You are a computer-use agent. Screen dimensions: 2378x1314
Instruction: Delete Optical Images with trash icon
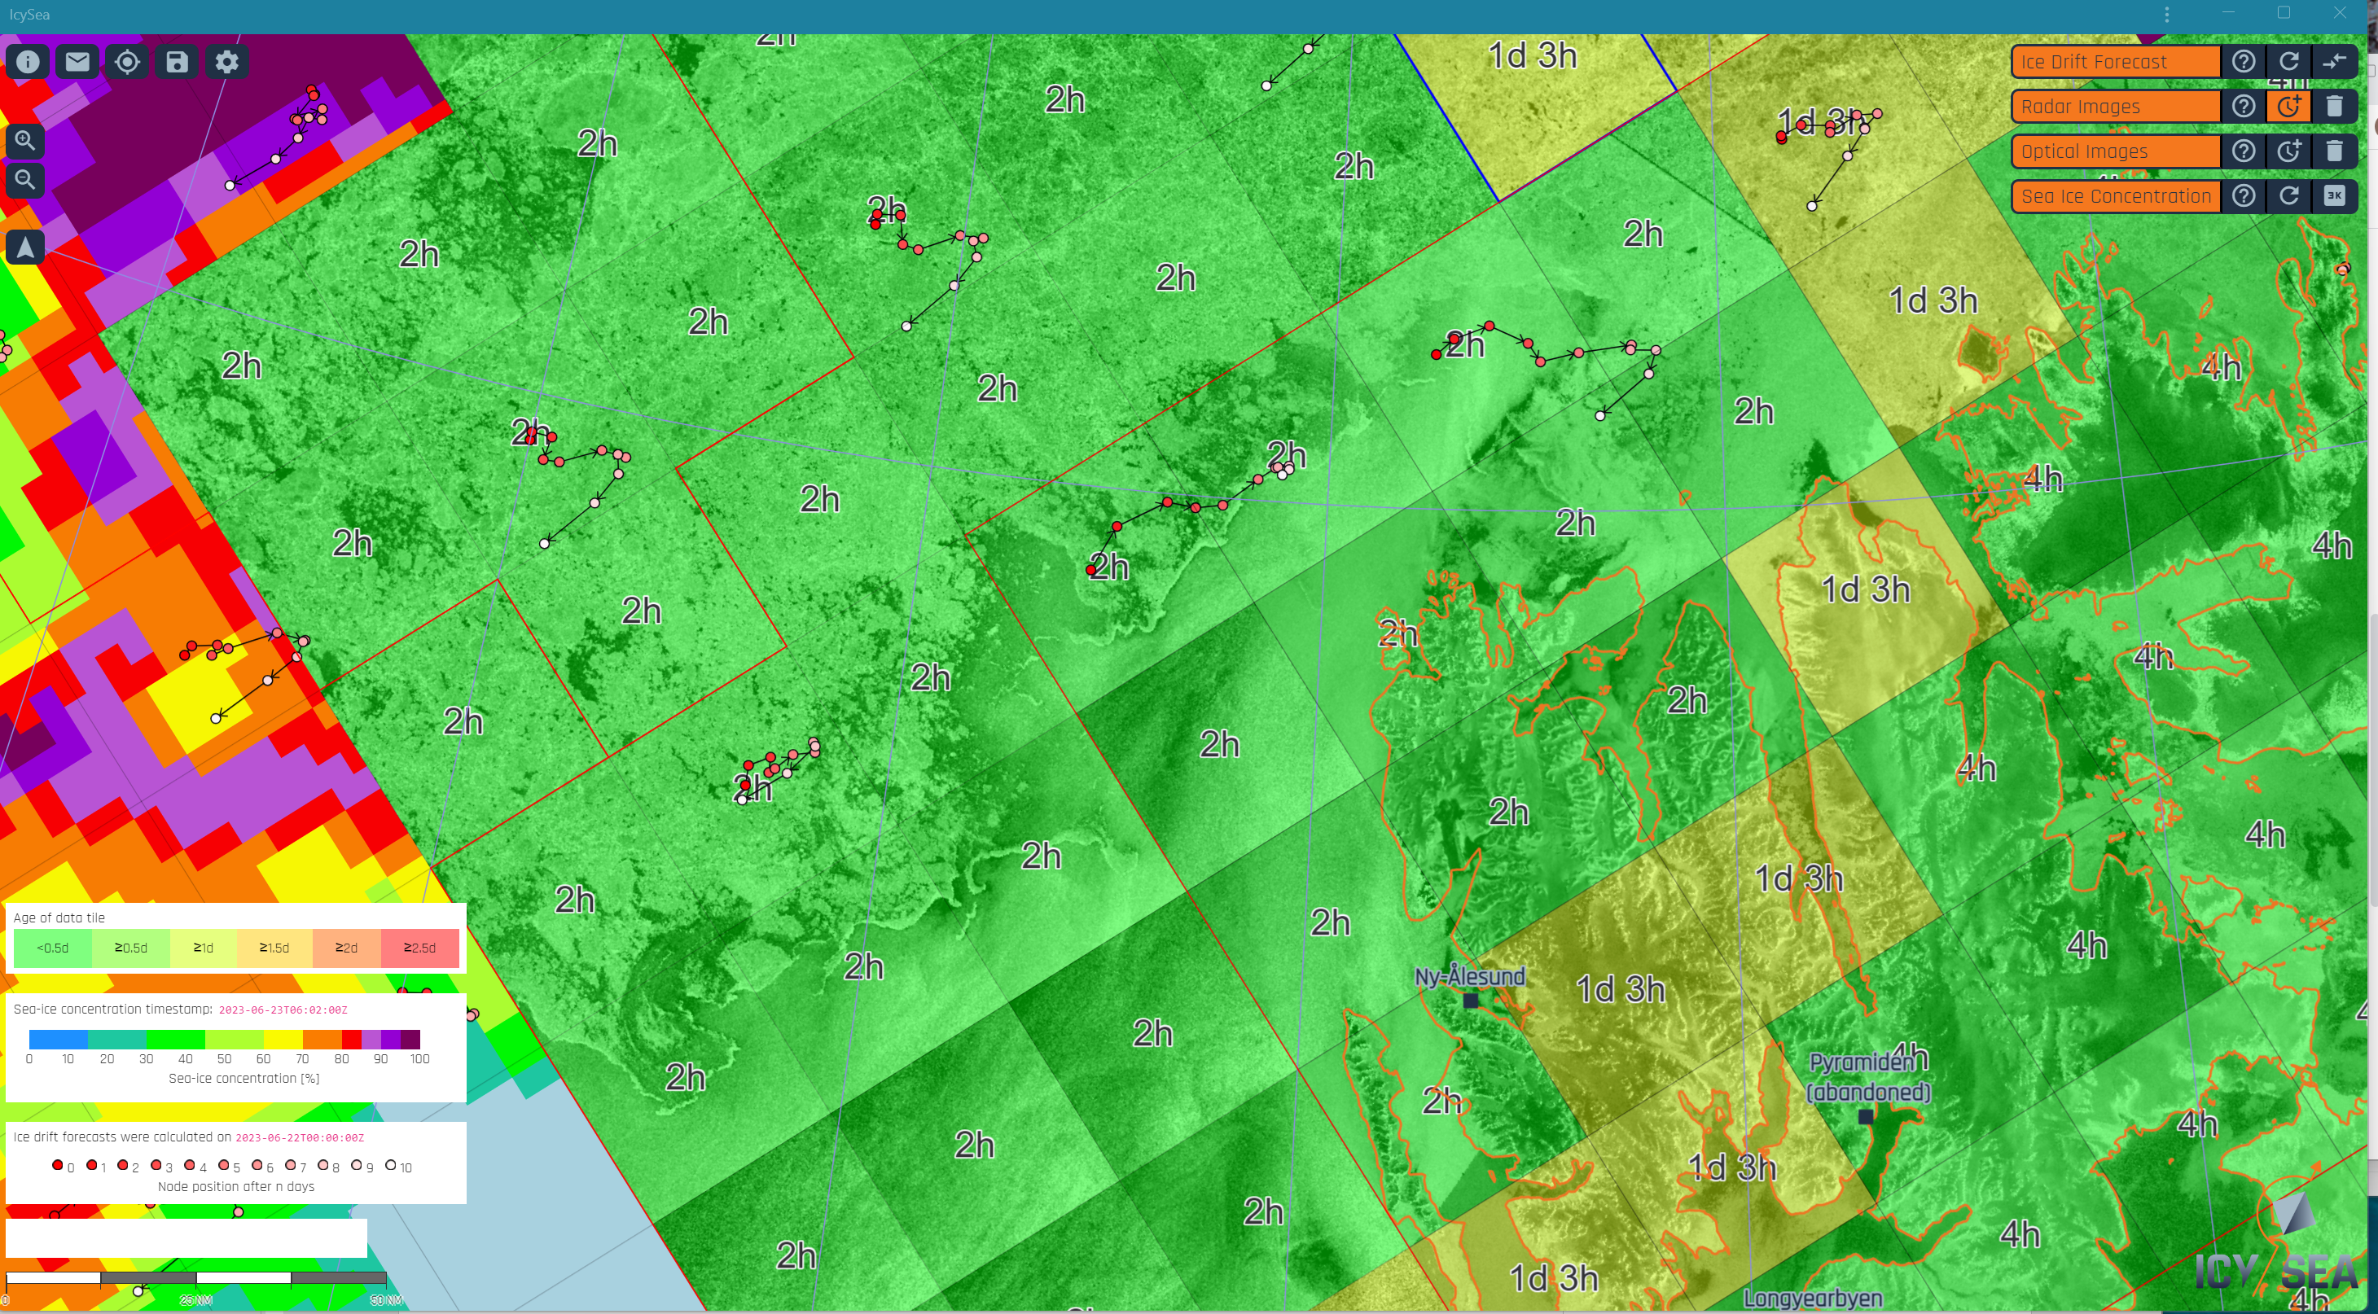click(x=2334, y=151)
